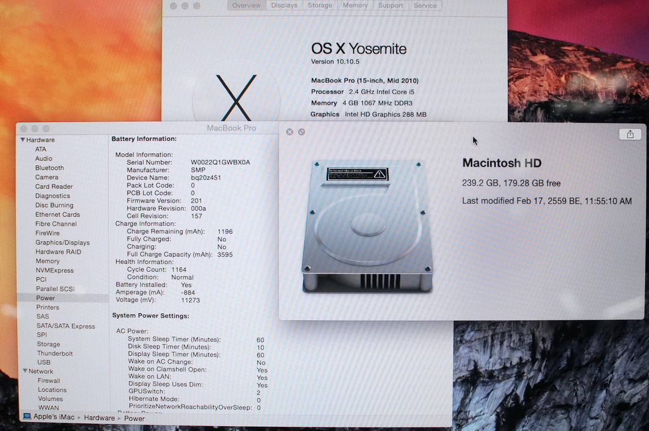Select Printers in the sidebar

47,307
